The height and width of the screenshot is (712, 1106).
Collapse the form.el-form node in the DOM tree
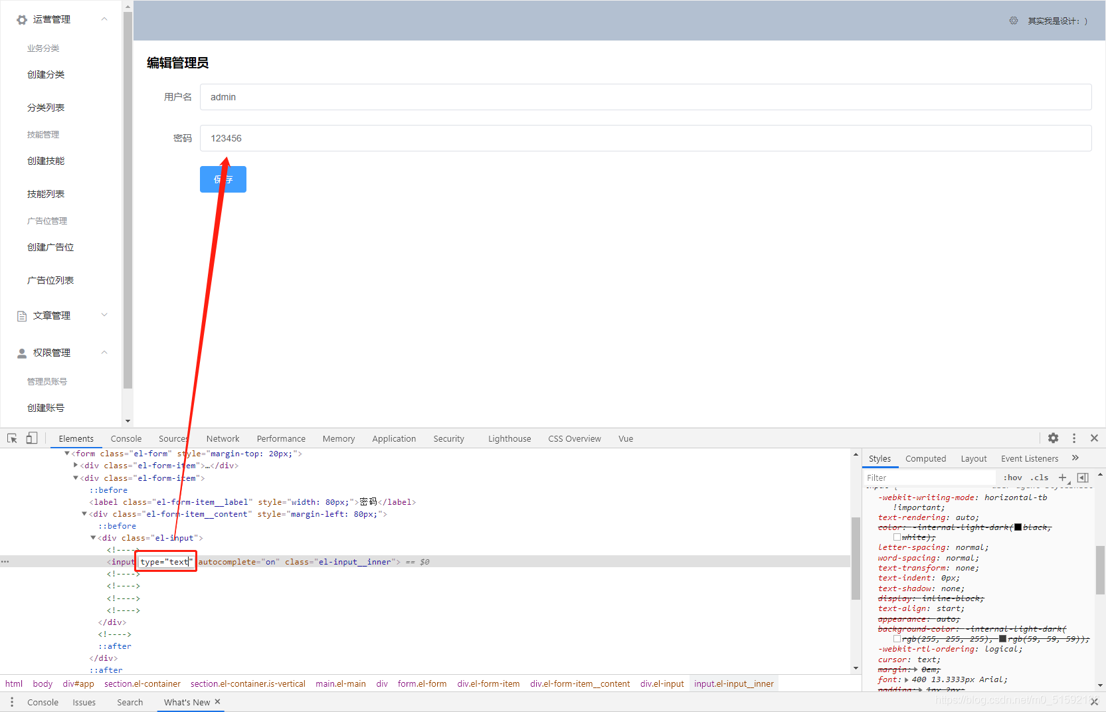pyautogui.click(x=67, y=454)
